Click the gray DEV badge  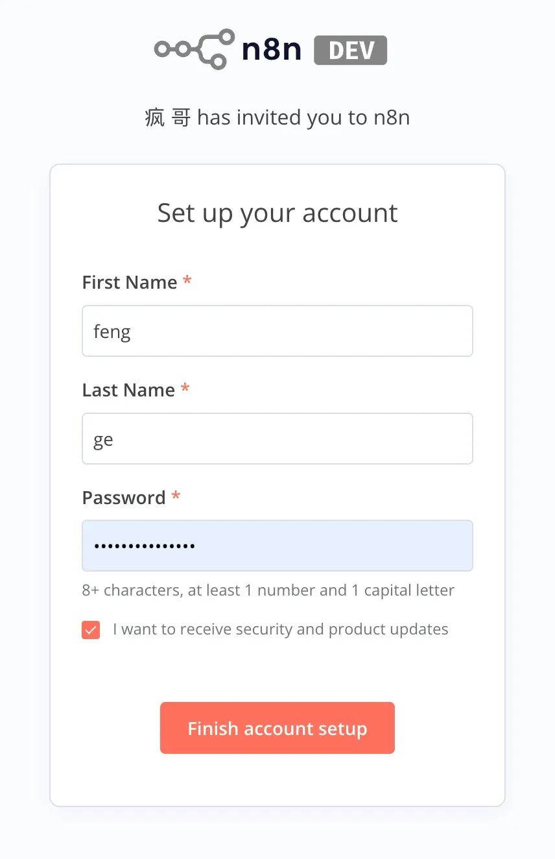(350, 49)
